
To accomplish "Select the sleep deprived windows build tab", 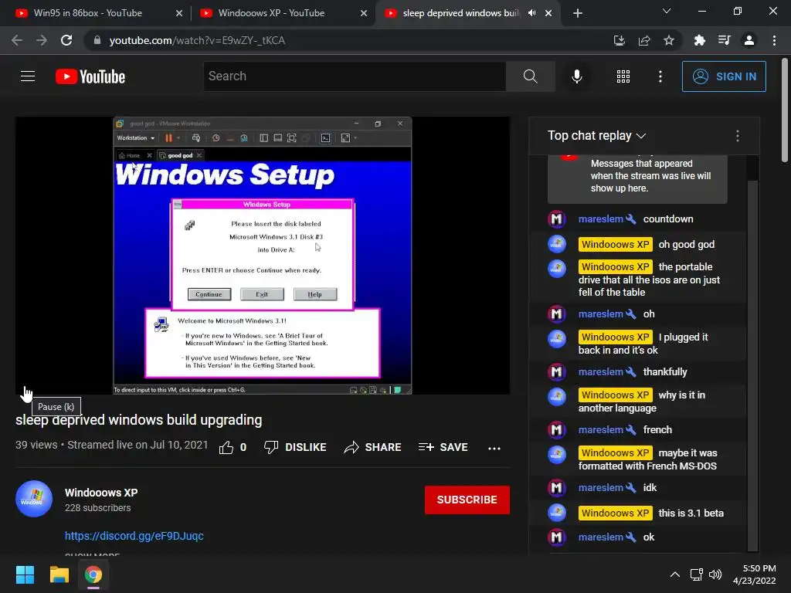I will (x=460, y=13).
